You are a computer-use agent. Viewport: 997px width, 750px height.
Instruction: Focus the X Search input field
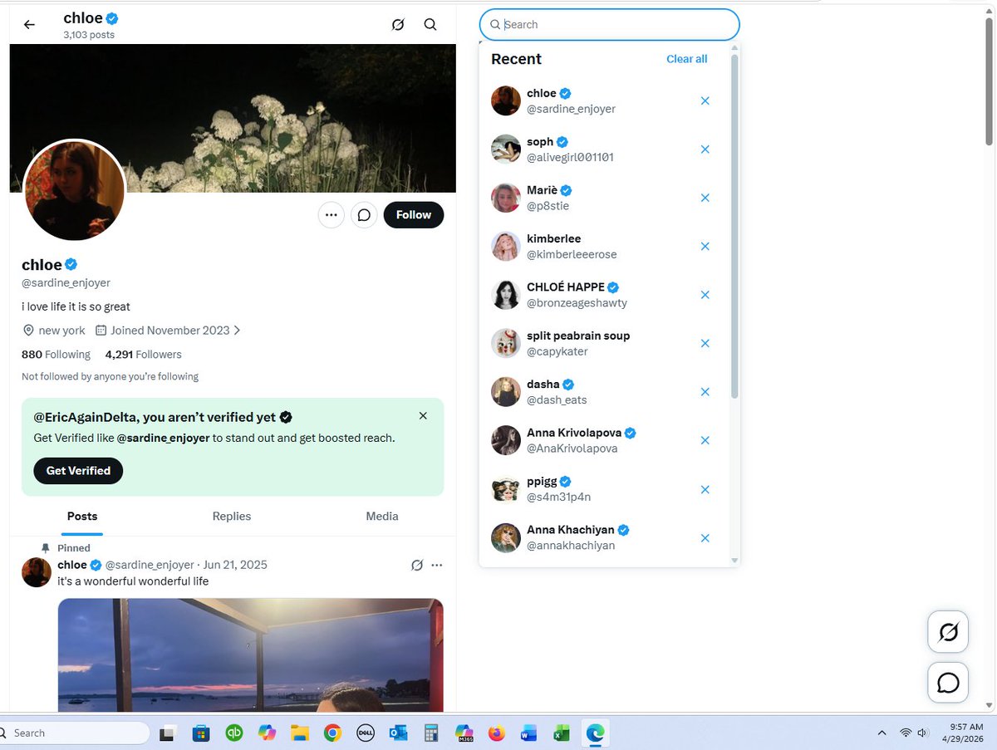pyautogui.click(x=610, y=25)
